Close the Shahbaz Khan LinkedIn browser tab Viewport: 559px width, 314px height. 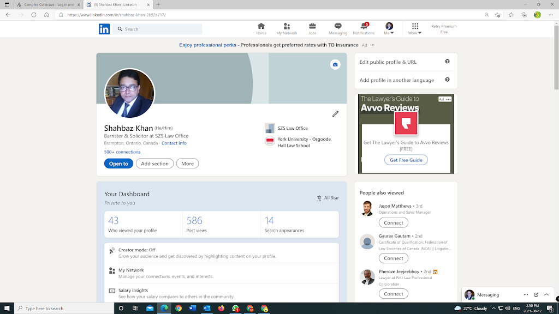click(148, 4)
